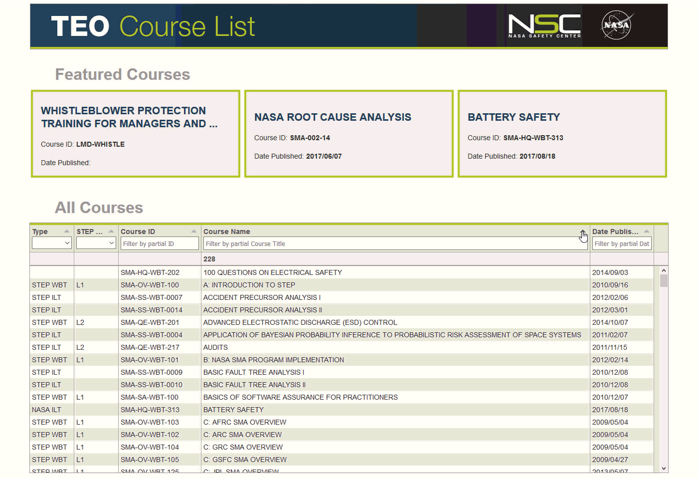698x479 pixels.
Task: Select C: ARC SMA OVERVIEW course
Action: tap(242, 435)
